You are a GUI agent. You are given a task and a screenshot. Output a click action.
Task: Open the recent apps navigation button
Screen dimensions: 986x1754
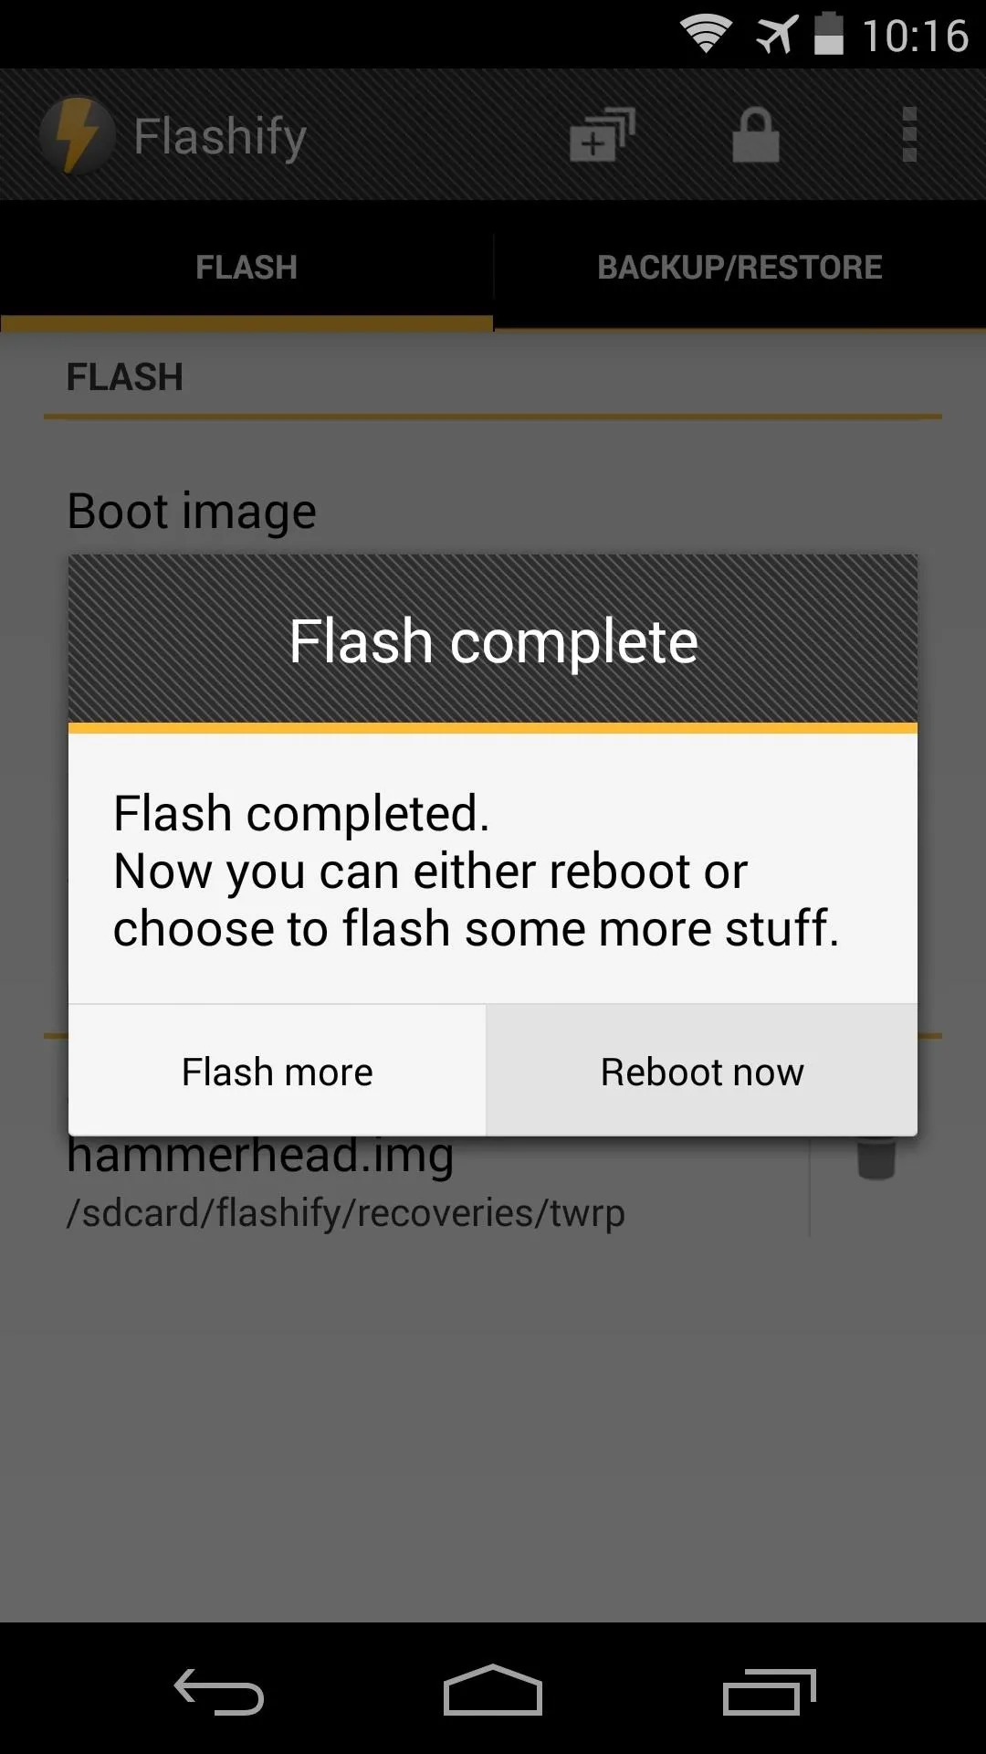coord(769,1691)
